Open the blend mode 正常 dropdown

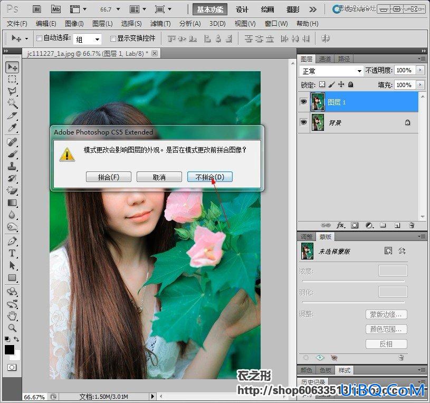point(331,71)
